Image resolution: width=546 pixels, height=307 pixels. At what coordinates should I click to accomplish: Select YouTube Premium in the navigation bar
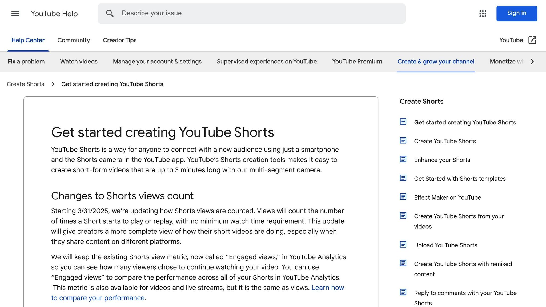pyautogui.click(x=357, y=62)
